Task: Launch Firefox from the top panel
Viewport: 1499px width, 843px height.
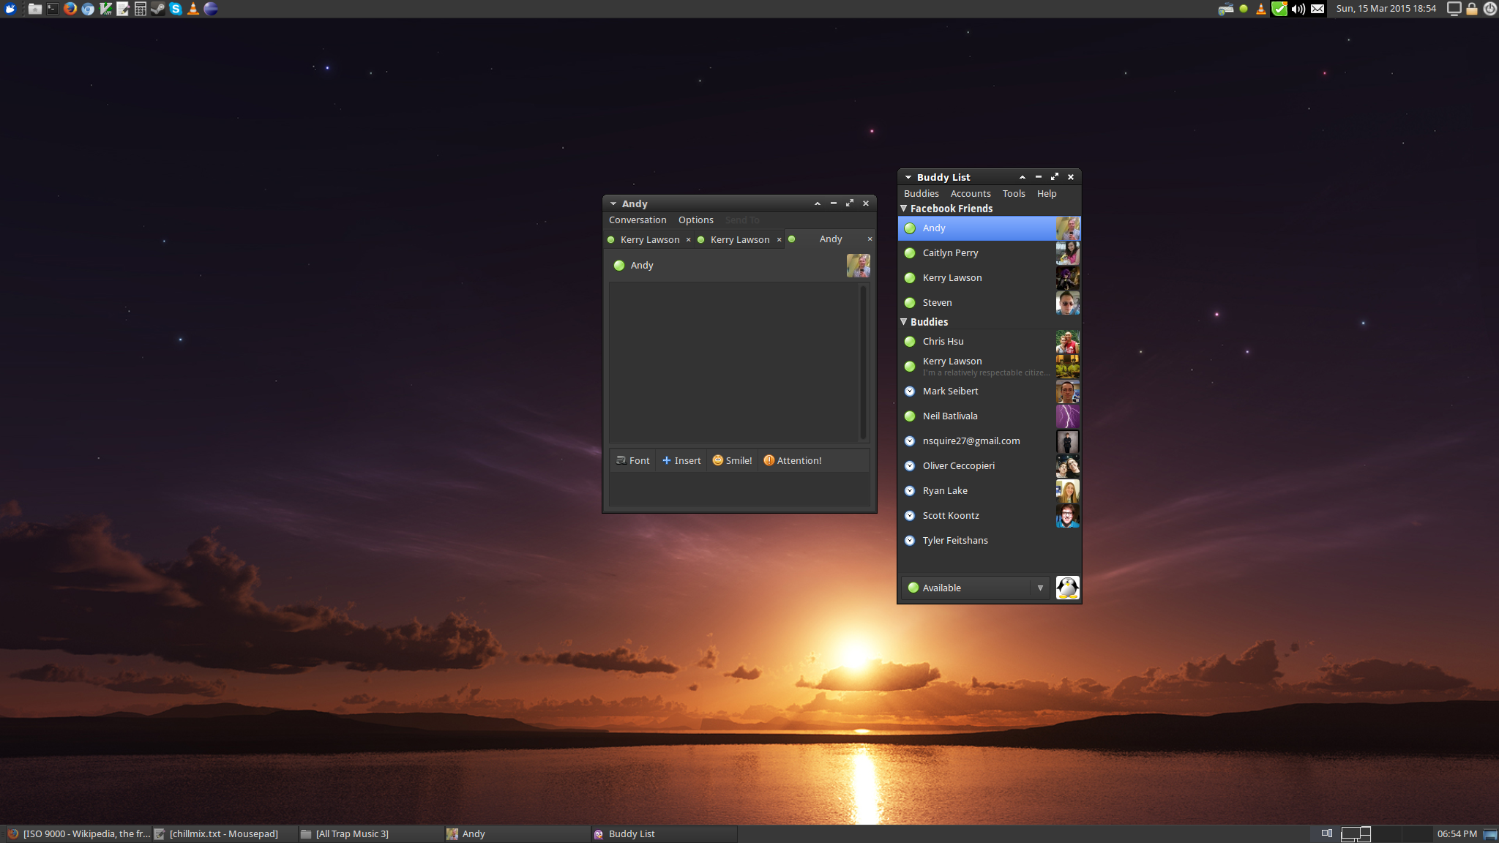Action: (x=70, y=9)
